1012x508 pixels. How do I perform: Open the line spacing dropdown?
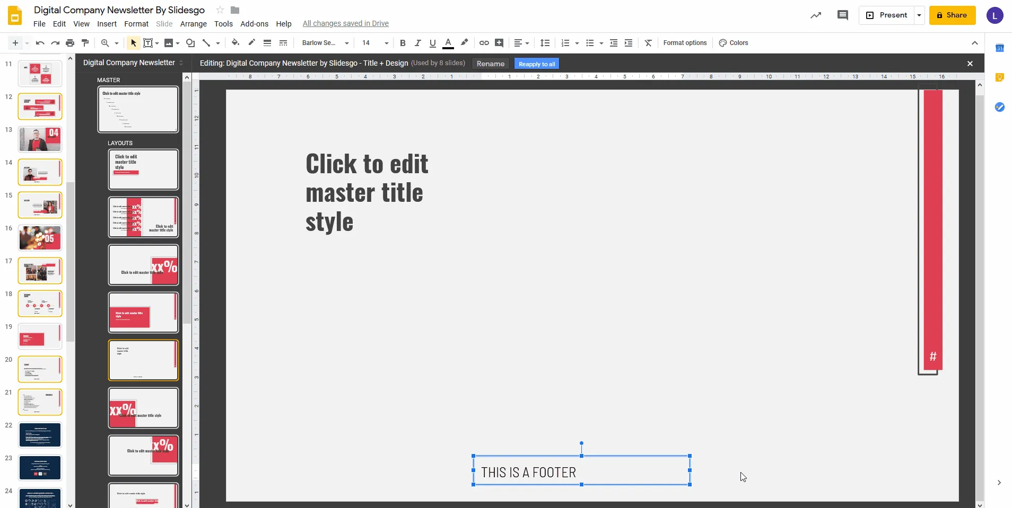[x=545, y=43]
